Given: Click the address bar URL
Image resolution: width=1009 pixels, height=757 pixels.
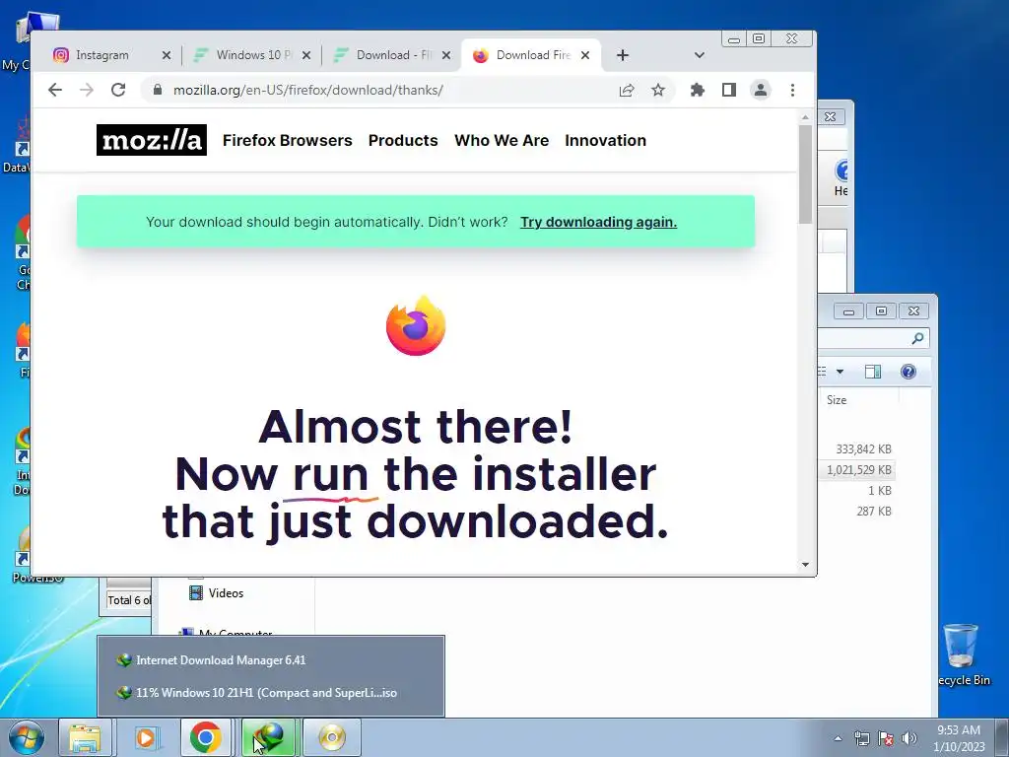Looking at the screenshot, I should click(307, 90).
